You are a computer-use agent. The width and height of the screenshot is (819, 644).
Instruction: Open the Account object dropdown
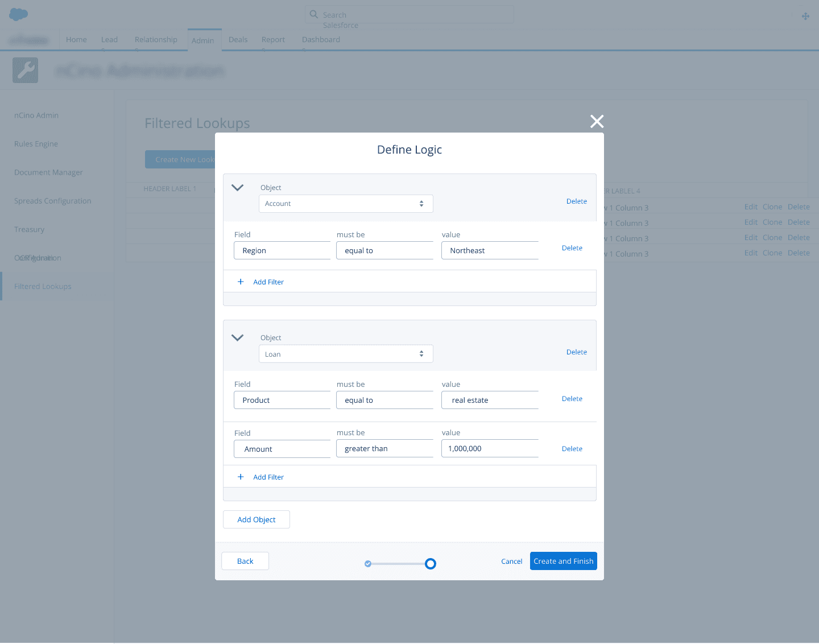pos(346,204)
